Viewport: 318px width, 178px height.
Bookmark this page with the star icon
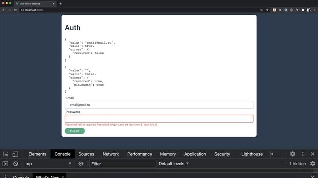coord(267,10)
